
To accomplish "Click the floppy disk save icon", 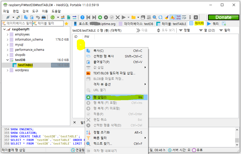I will click(x=143, y=17).
